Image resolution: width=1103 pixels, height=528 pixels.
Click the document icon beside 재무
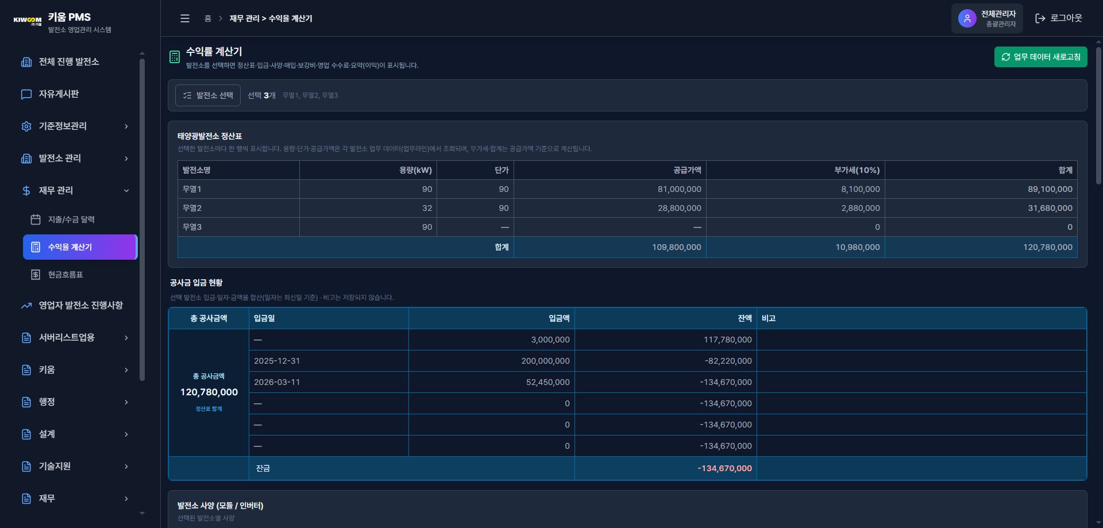(x=26, y=499)
